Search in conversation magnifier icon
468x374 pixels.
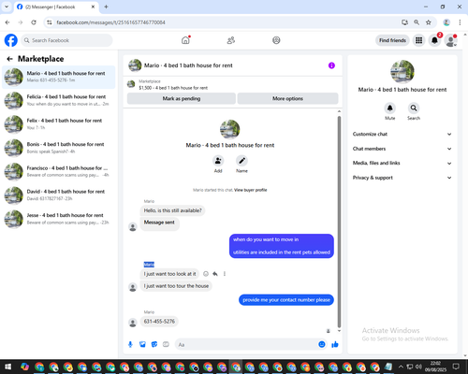(x=414, y=108)
